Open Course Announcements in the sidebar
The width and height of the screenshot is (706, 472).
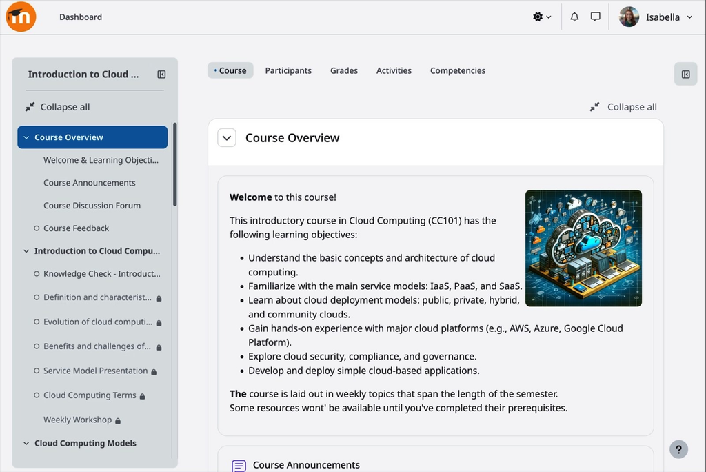pos(89,183)
